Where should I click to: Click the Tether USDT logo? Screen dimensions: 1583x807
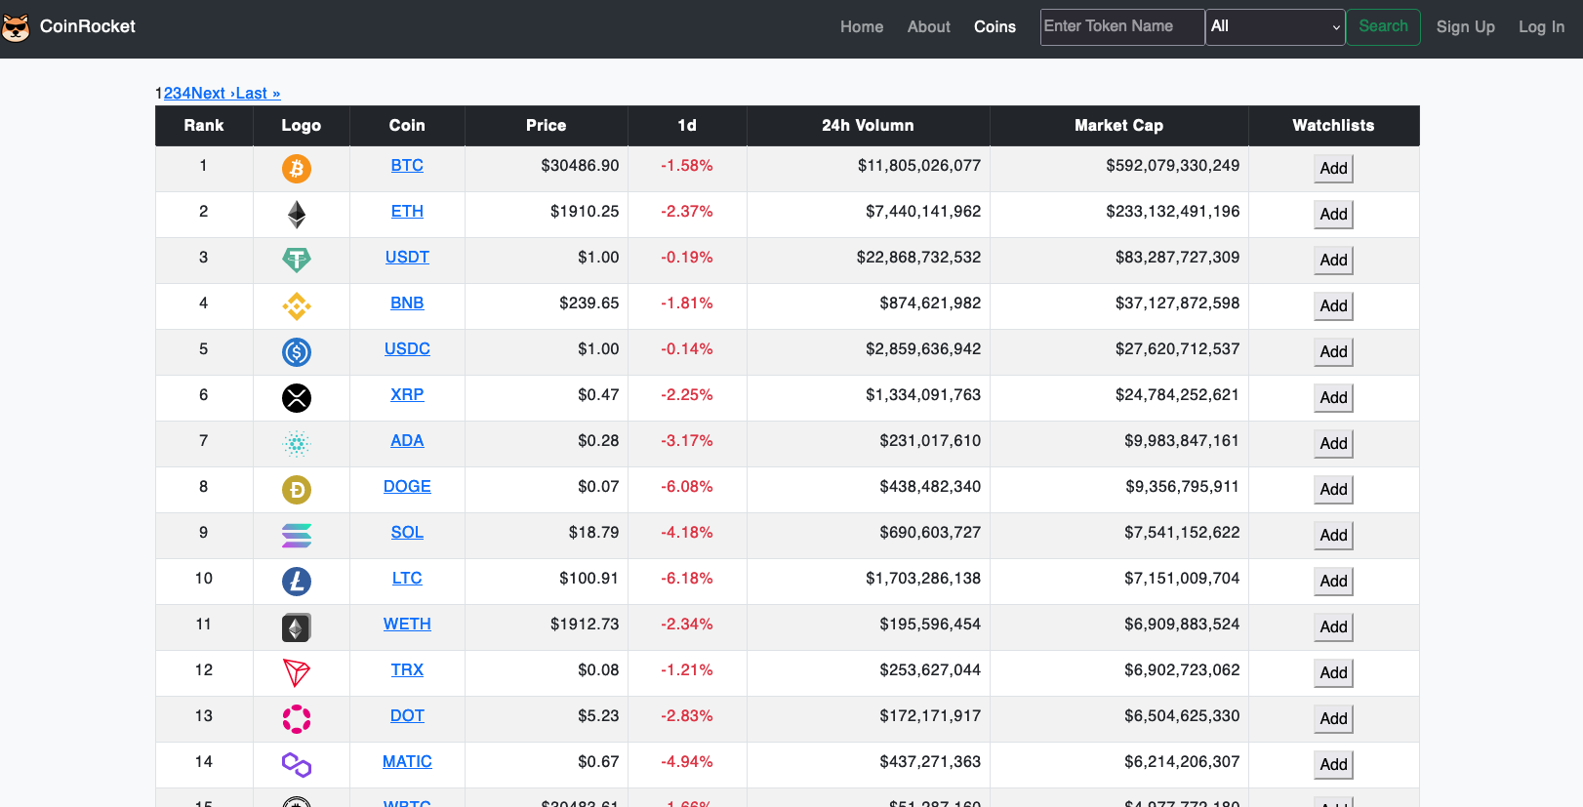point(297,260)
